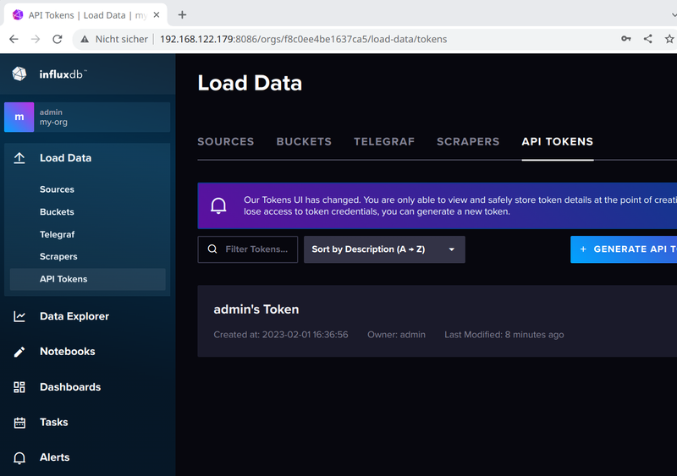
Task: Open API Tokens in the sidebar
Action: tap(88, 279)
